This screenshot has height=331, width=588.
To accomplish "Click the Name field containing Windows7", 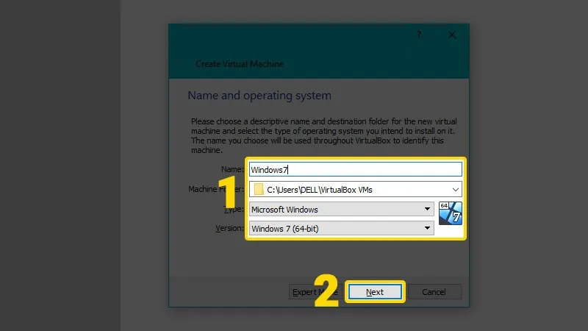I will pos(354,169).
